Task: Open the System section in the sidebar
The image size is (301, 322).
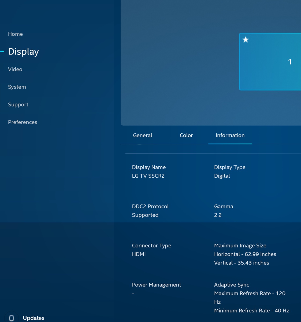Action: click(x=17, y=87)
